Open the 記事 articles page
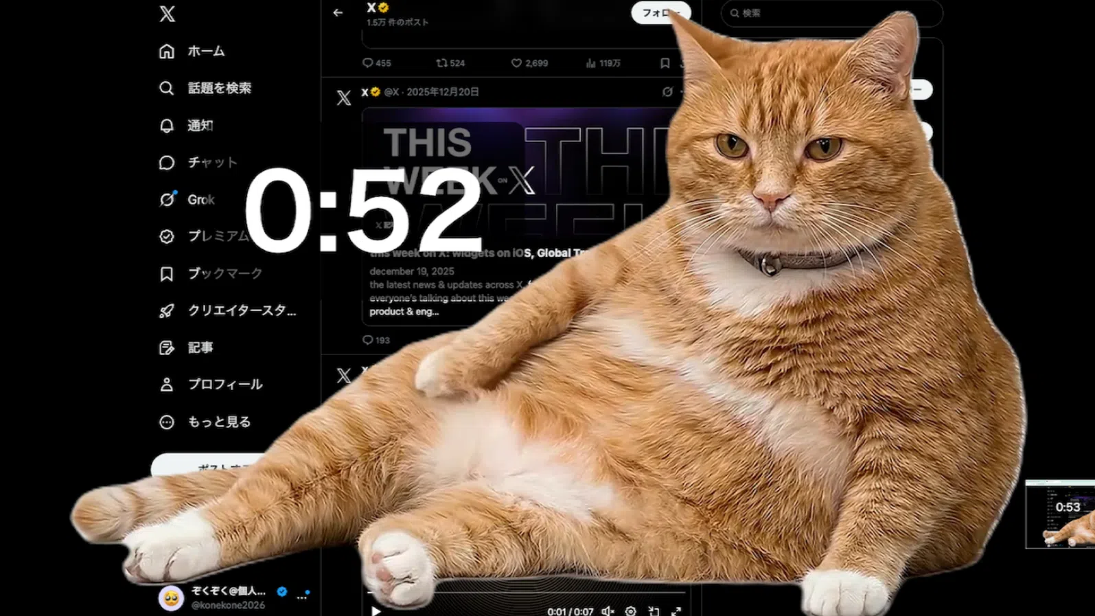The width and height of the screenshot is (1095, 616). tap(187, 348)
